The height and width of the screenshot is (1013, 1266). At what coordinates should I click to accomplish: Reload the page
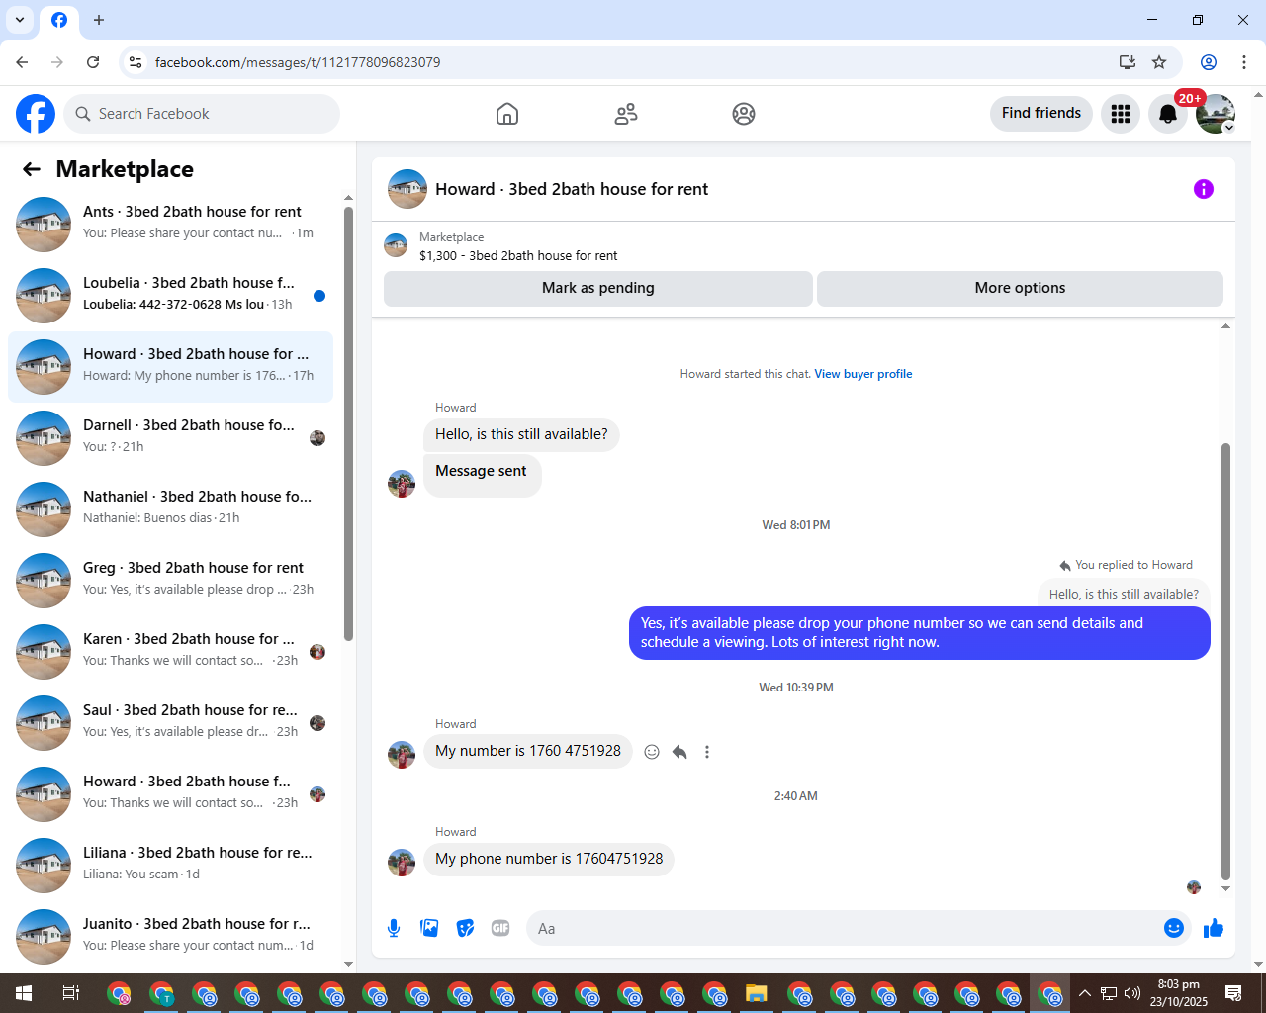(93, 62)
